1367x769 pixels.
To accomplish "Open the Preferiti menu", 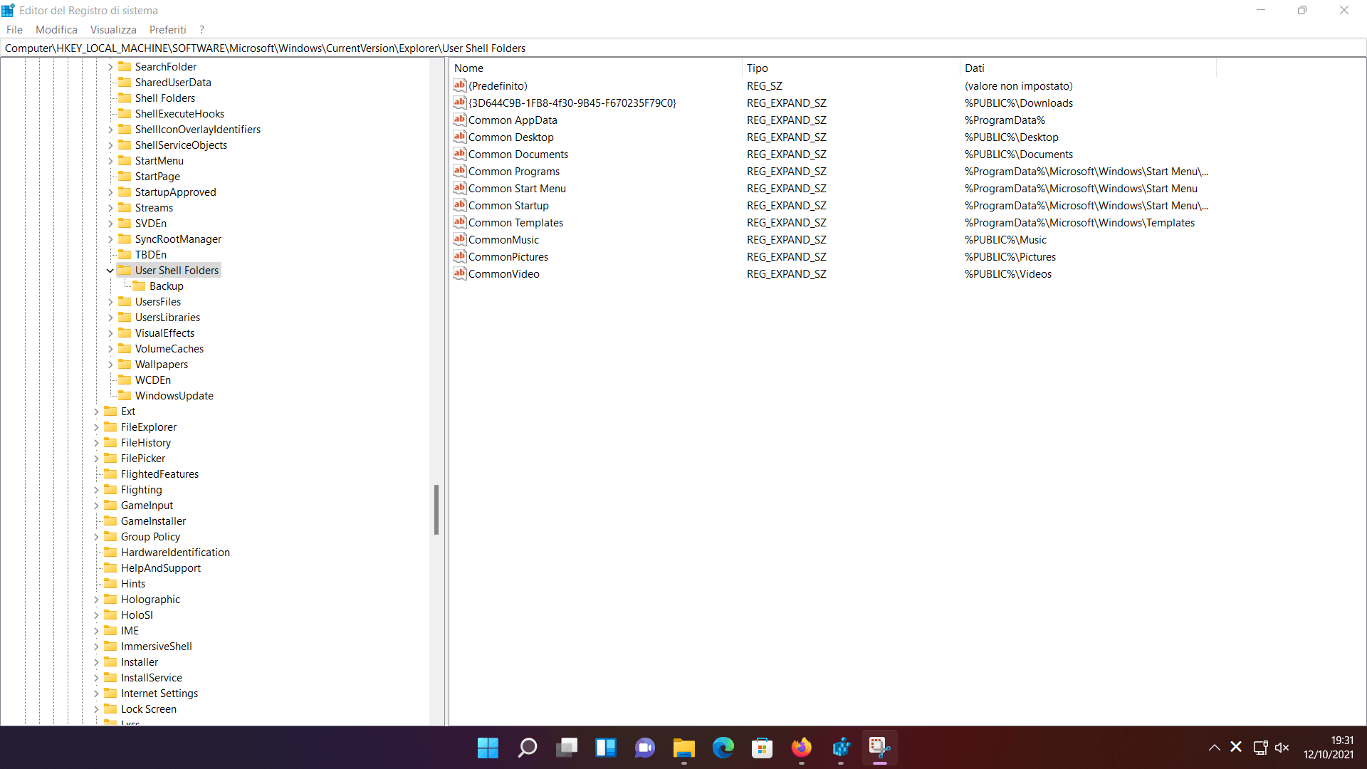I will [x=167, y=29].
